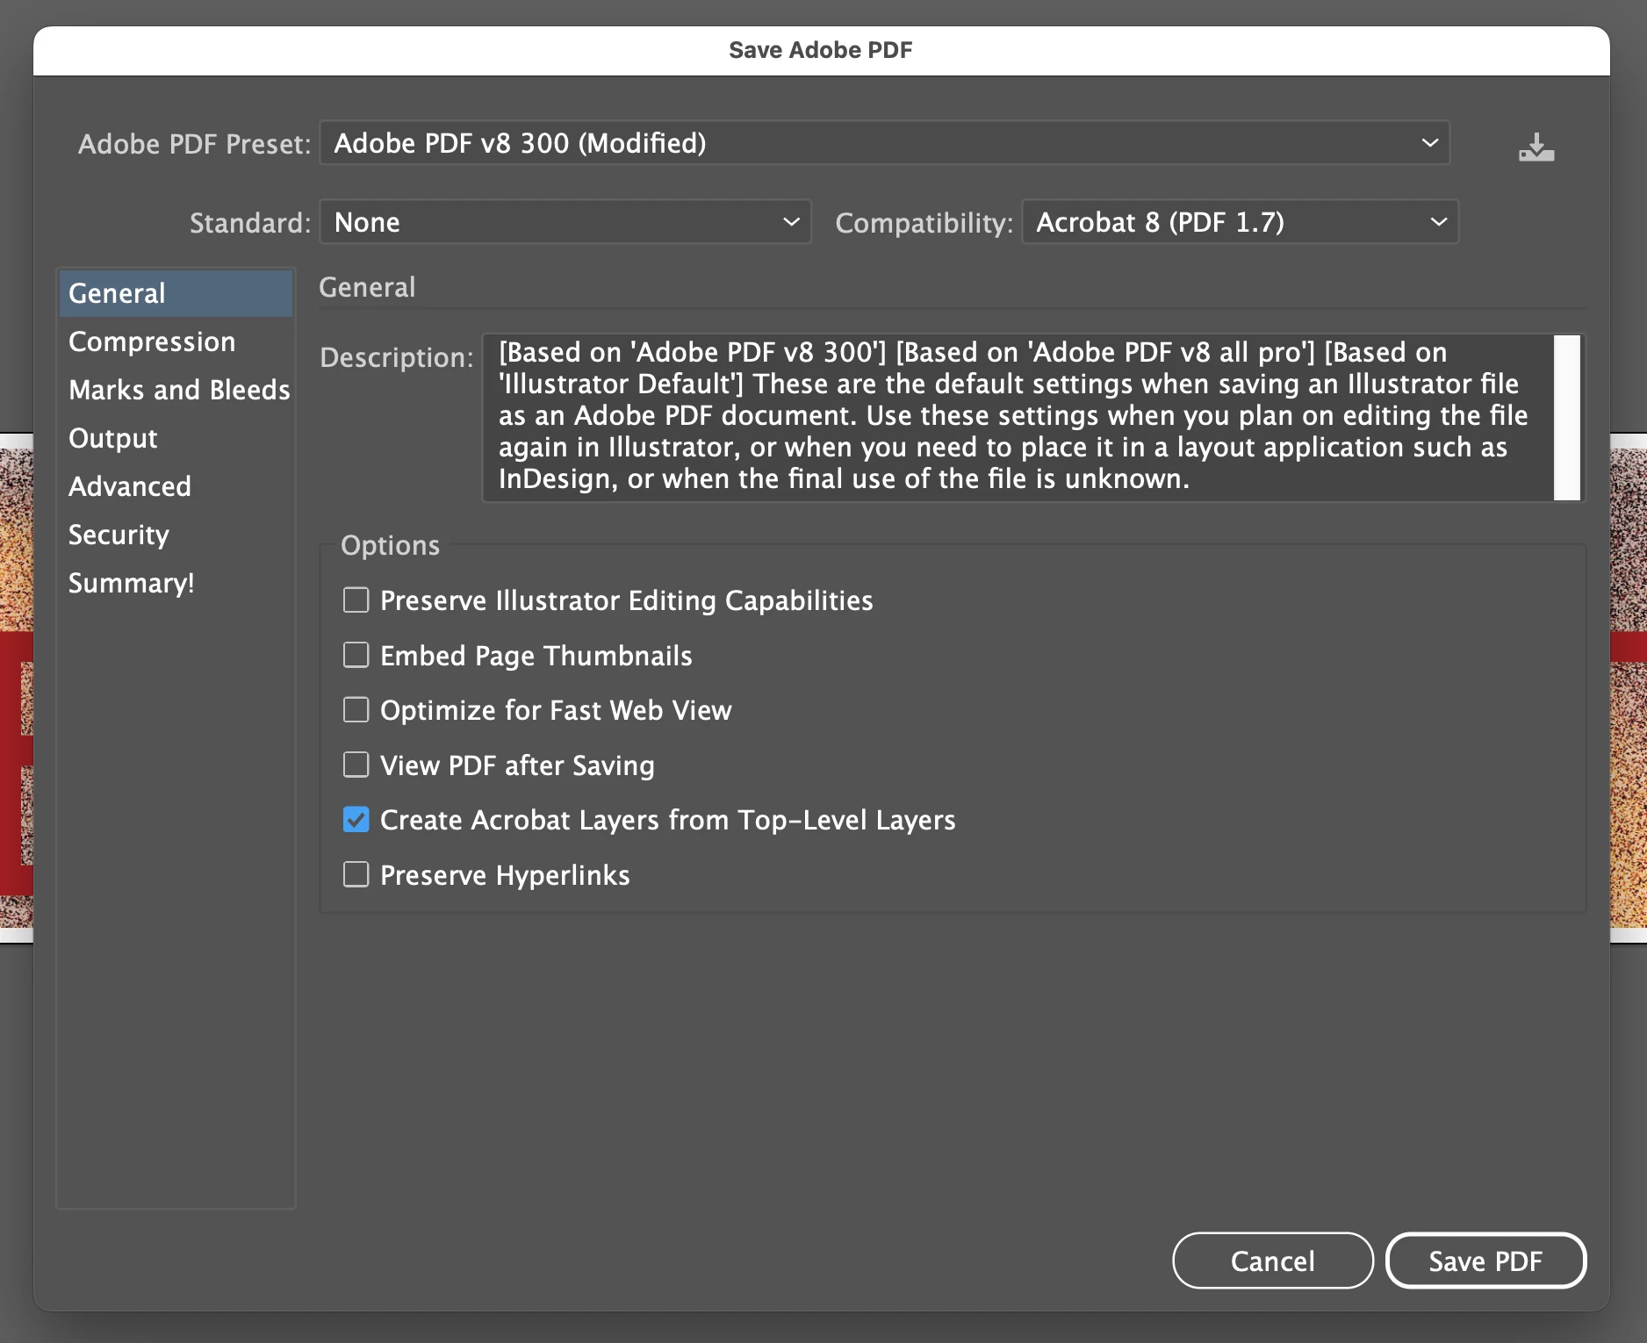Switch to the Advanced section
The width and height of the screenshot is (1647, 1343).
(176, 486)
